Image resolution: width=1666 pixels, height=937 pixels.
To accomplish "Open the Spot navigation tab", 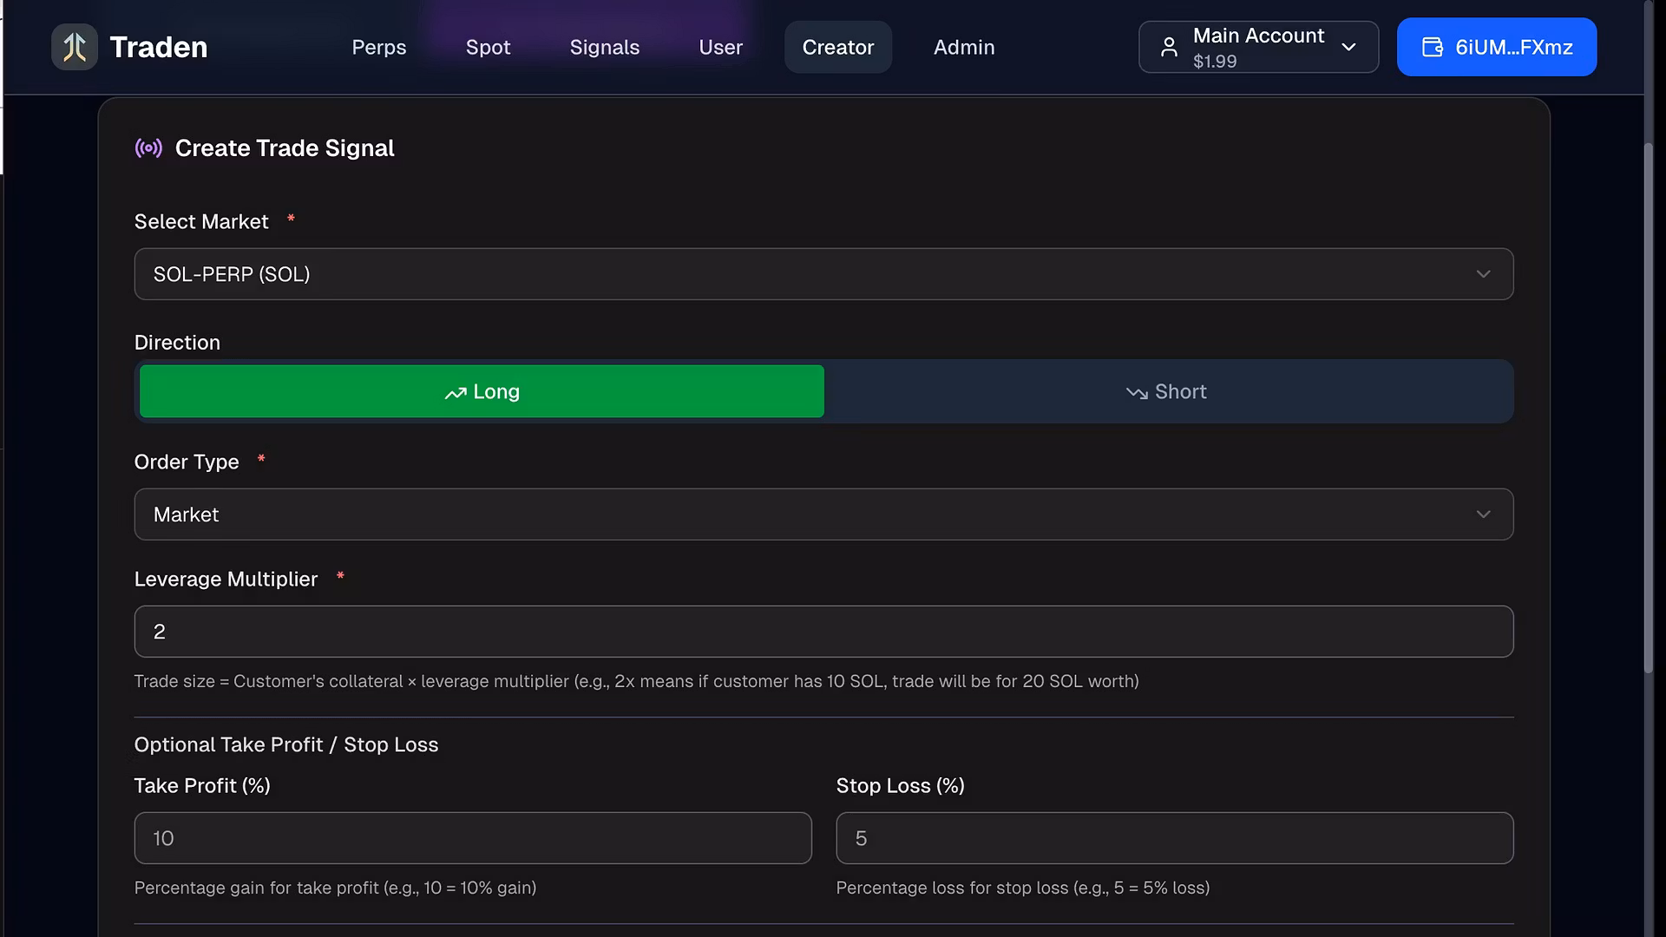I will [488, 47].
